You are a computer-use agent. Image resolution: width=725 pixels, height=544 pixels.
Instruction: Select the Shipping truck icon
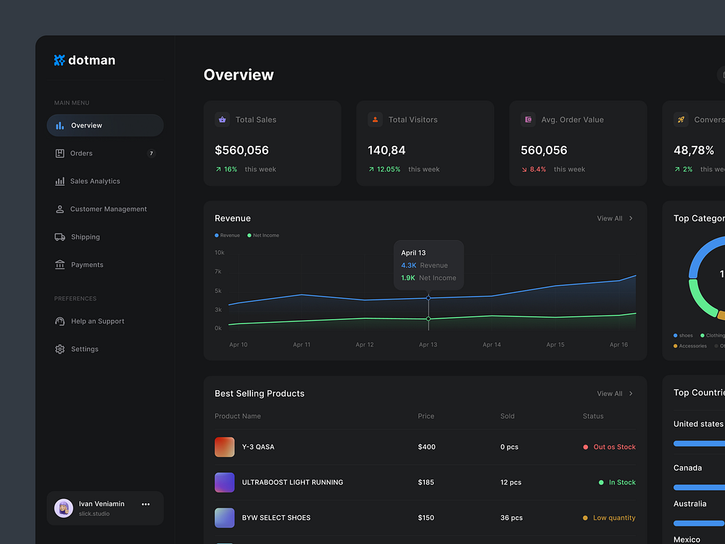click(x=59, y=236)
